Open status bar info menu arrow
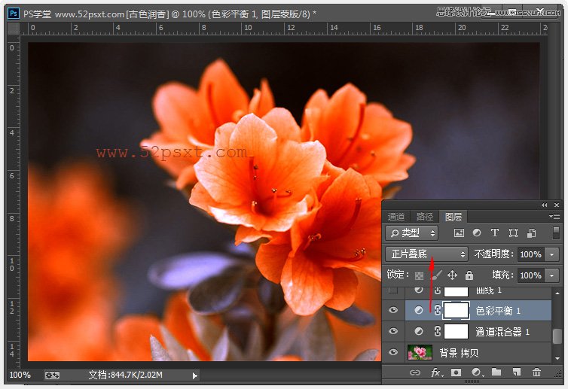The width and height of the screenshot is (568, 389). [x=195, y=375]
